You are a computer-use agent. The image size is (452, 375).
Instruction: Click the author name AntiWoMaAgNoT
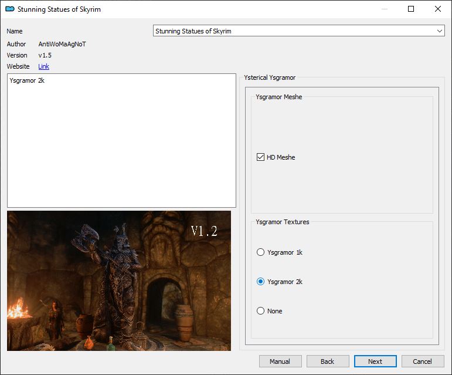click(62, 44)
